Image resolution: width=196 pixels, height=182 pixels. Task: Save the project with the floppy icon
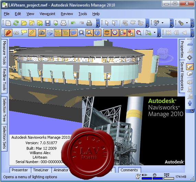[48, 23]
